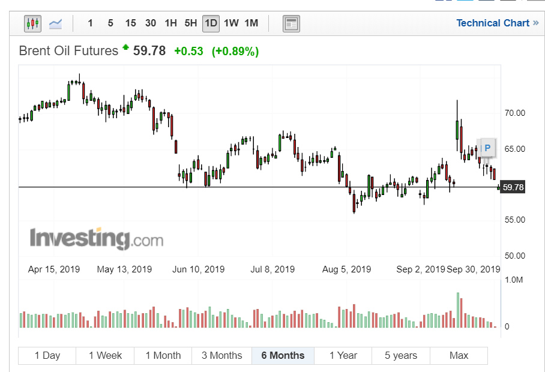Choose the 30 minute interval

click(151, 23)
